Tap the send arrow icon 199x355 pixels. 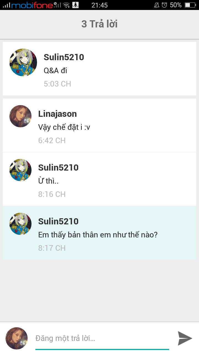click(x=185, y=338)
